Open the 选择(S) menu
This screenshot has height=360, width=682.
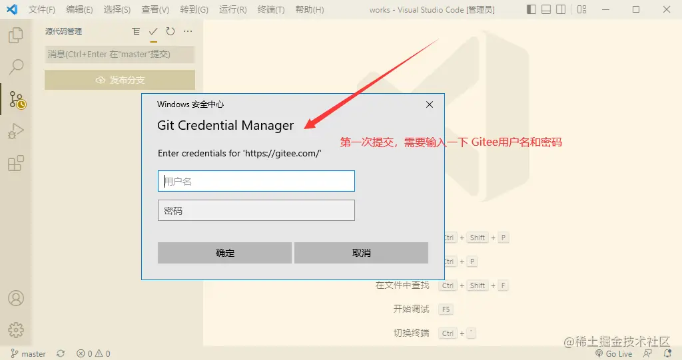click(x=117, y=9)
